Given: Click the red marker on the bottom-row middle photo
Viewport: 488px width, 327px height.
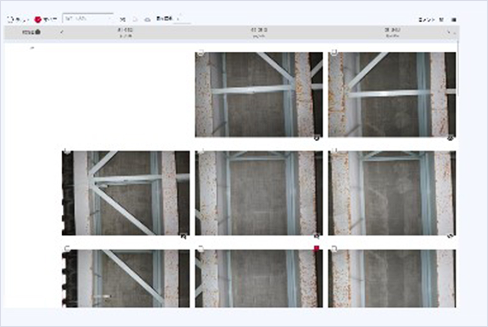Looking at the screenshot, I should [x=317, y=248].
